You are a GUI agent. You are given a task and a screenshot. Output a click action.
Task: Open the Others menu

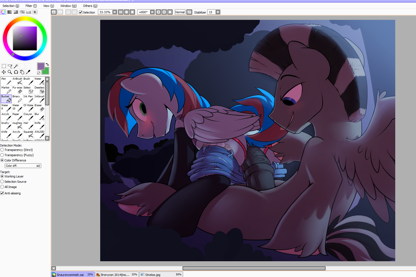tap(90, 6)
